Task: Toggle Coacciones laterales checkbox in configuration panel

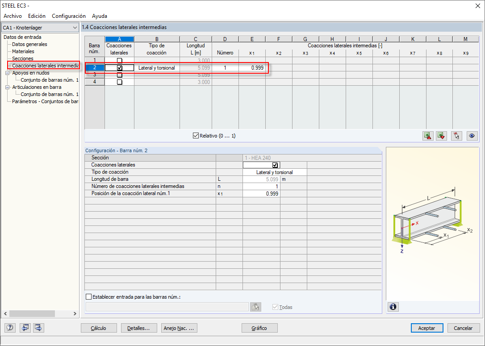Action: [x=275, y=165]
